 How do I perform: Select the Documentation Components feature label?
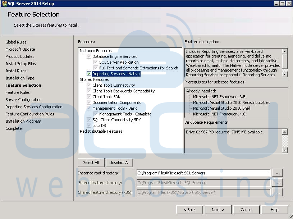point(116,102)
